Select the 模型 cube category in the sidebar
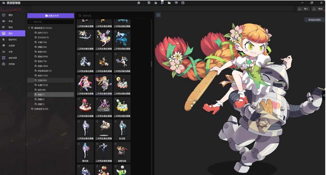This screenshot has width=326, height=175. coord(10,15)
